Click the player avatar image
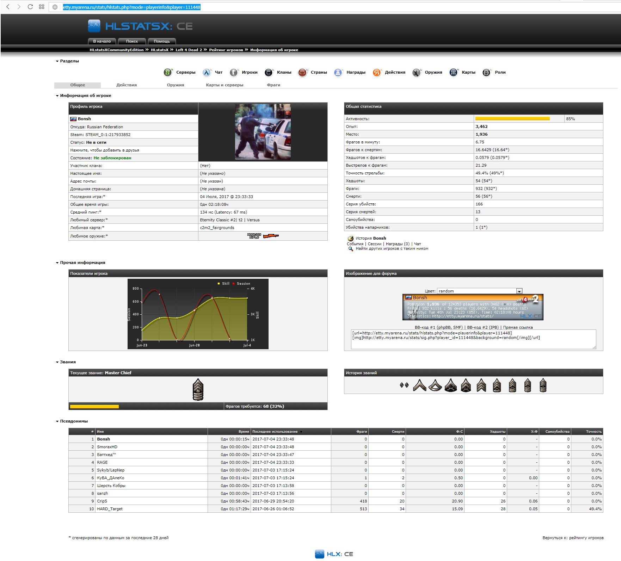This screenshot has height=561, width=621. 263,132
